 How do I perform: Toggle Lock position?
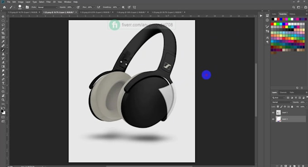point(285,107)
